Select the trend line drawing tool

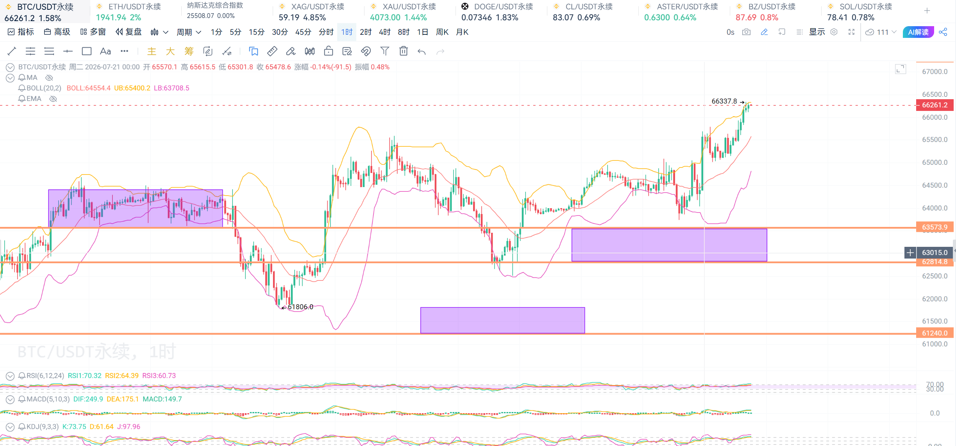pyautogui.click(x=12, y=51)
